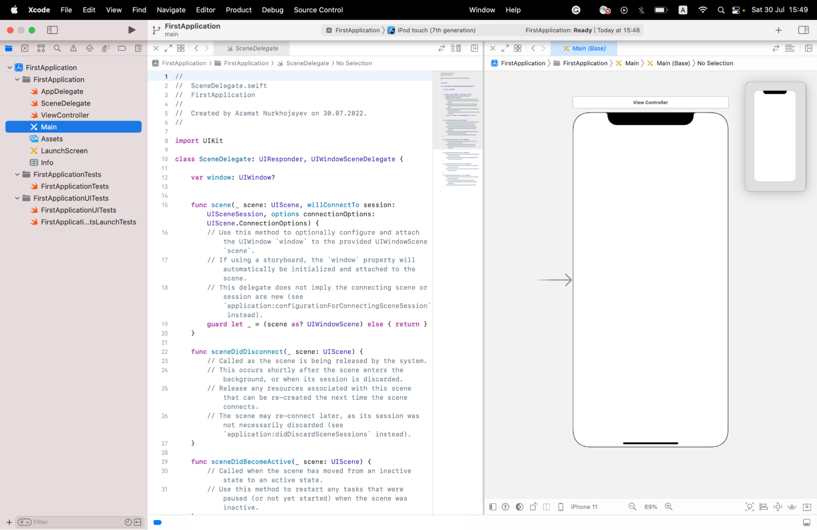Open related items grid in storyboard editor

click(x=517, y=48)
